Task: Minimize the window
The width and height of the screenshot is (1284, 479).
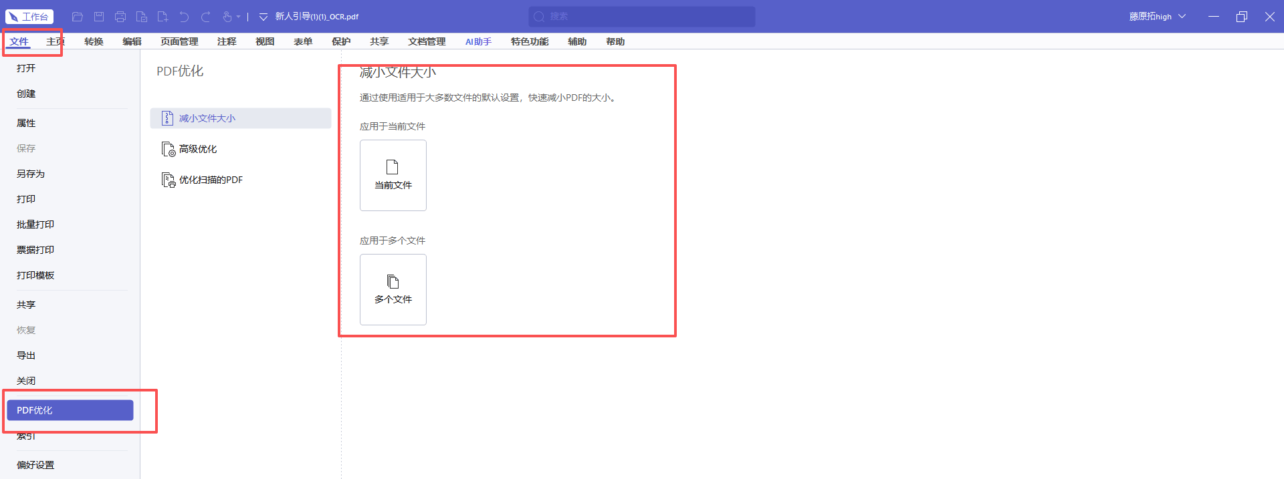Action: tap(1214, 17)
